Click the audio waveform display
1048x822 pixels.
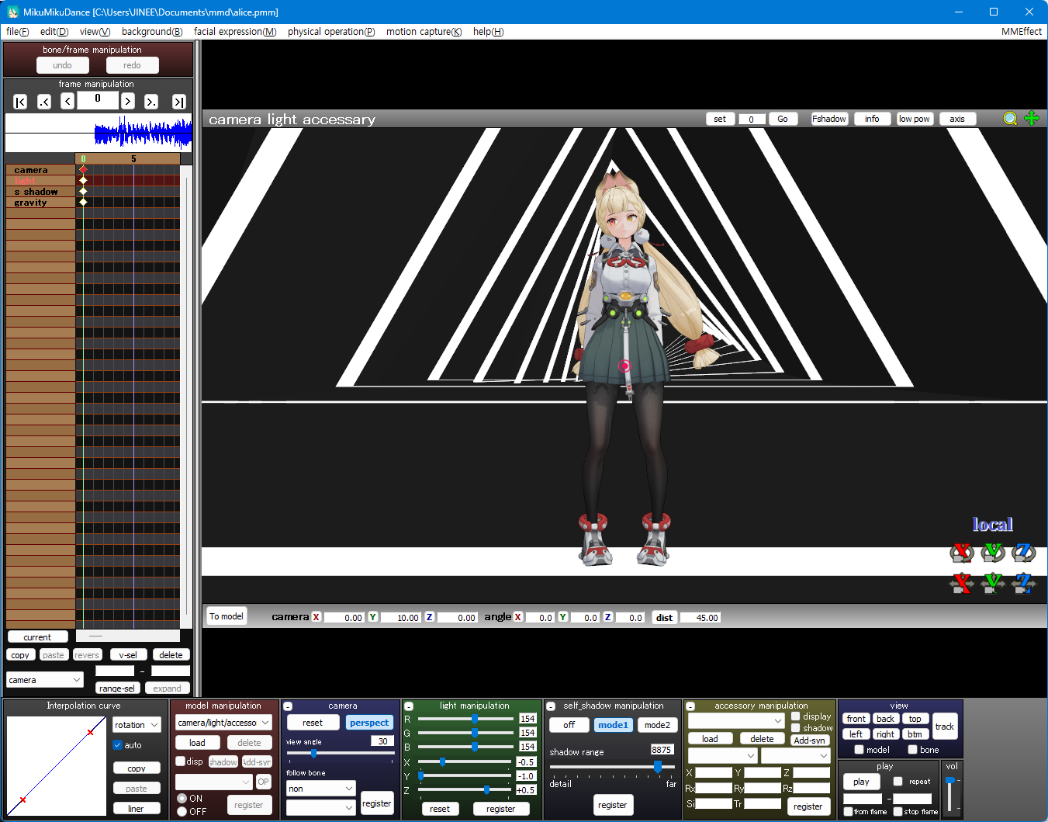[x=99, y=133]
